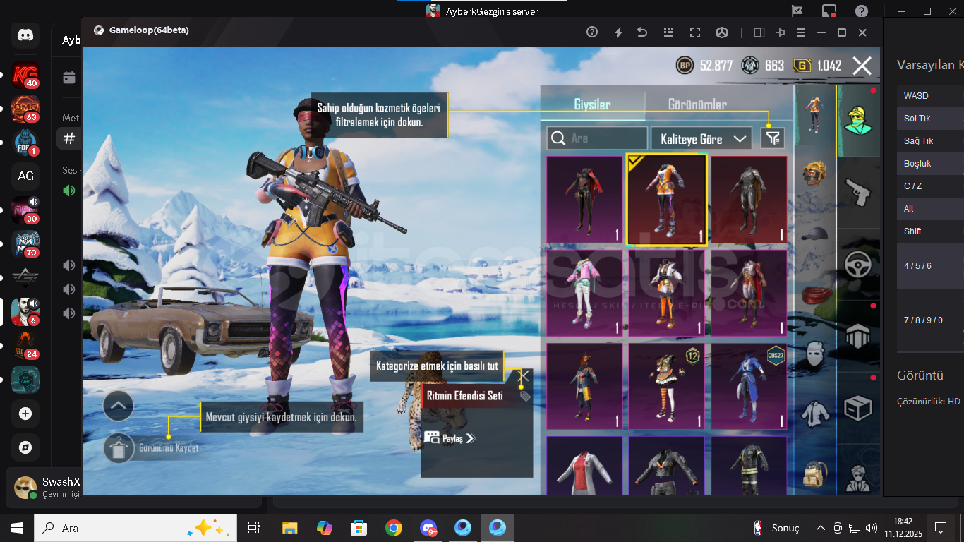Open the KG server in Discord

click(25, 74)
